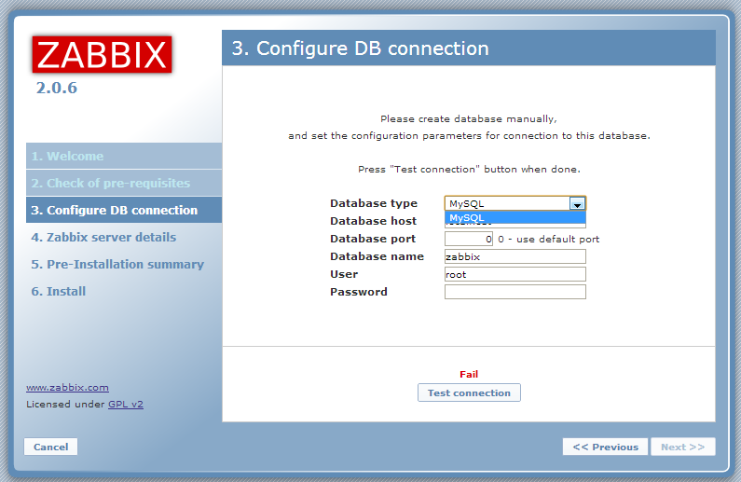The image size is (741, 482).
Task: Select step 2. Check of pre-requisites
Action: pos(124,183)
